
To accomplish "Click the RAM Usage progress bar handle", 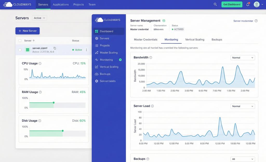I will click(54, 103).
